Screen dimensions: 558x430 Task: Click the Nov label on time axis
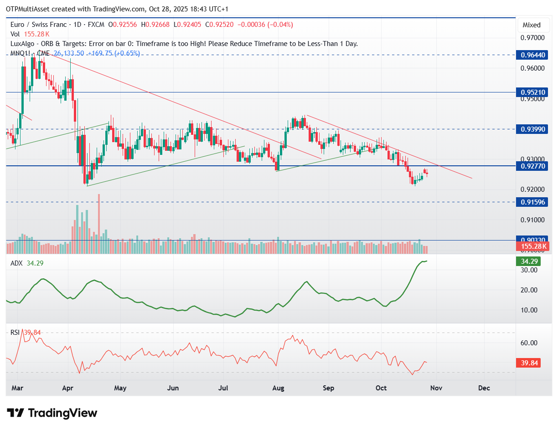click(436, 388)
